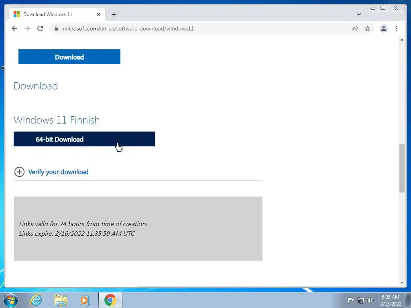Click the Chrome taskbar icon

pyautogui.click(x=110, y=300)
